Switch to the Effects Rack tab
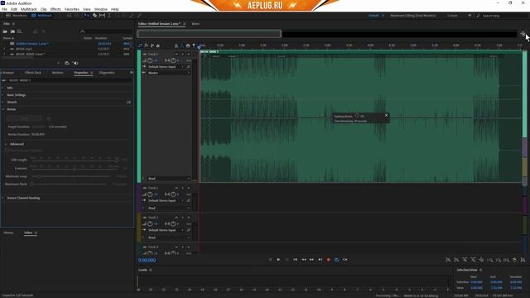 [x=33, y=73]
